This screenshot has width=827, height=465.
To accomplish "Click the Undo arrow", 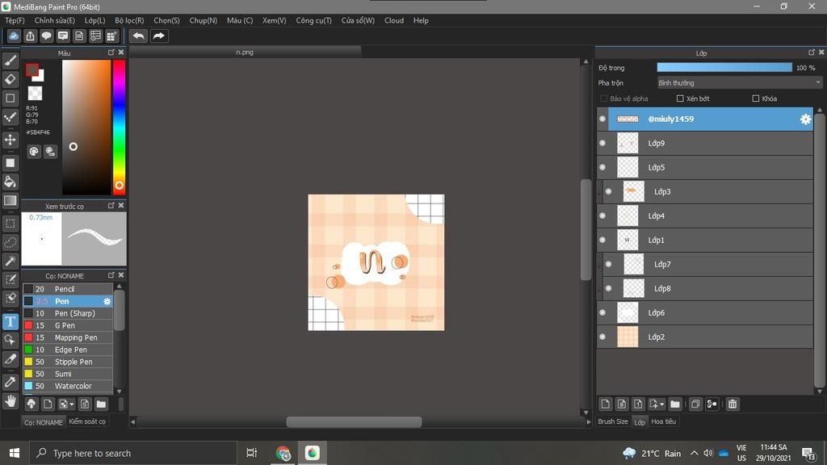I will pos(138,36).
